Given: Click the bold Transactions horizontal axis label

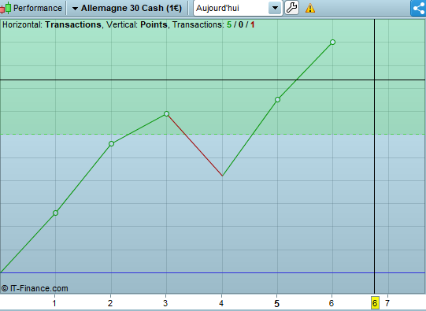Looking at the screenshot, I should point(73,24).
